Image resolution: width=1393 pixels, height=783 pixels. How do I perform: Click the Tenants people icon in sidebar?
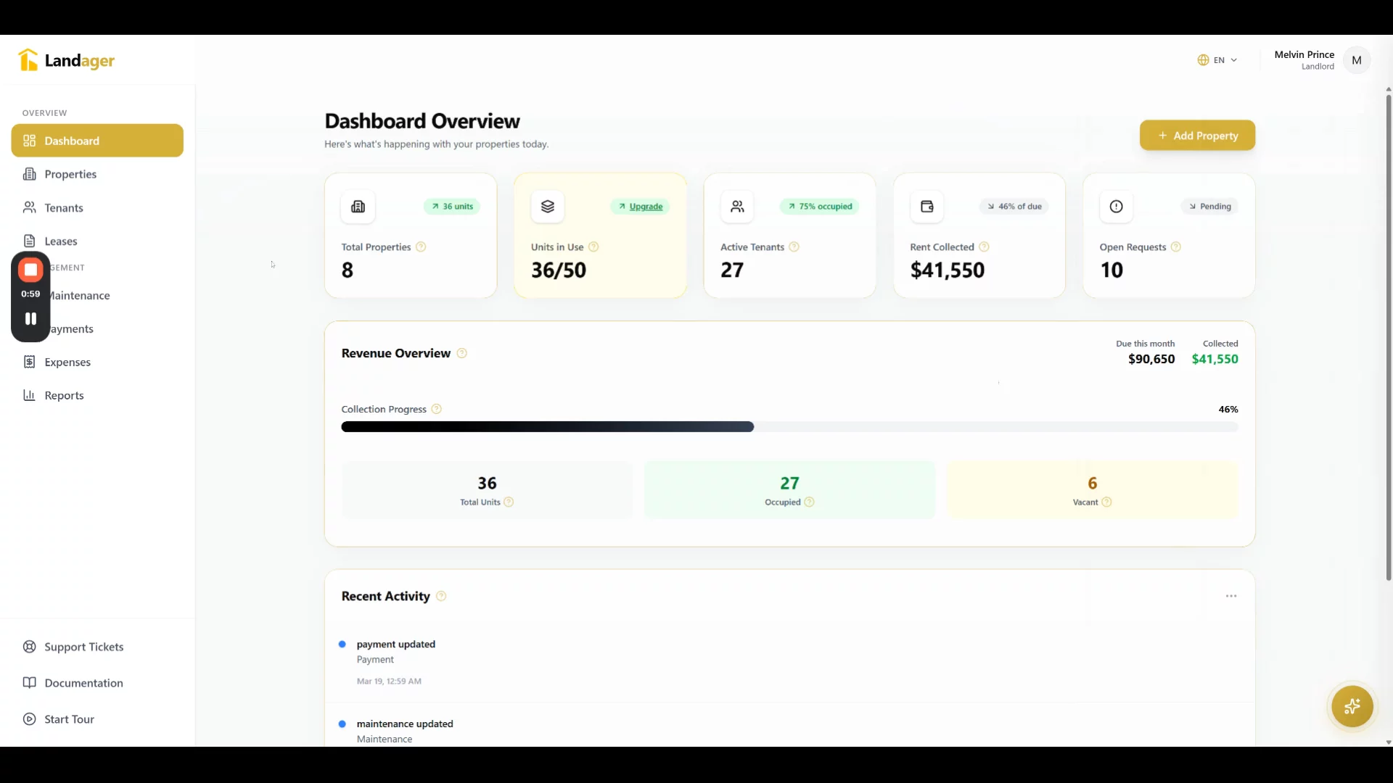pyautogui.click(x=29, y=207)
